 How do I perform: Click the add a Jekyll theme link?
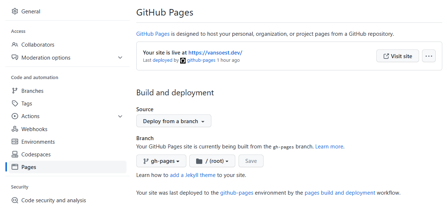pos(193,175)
